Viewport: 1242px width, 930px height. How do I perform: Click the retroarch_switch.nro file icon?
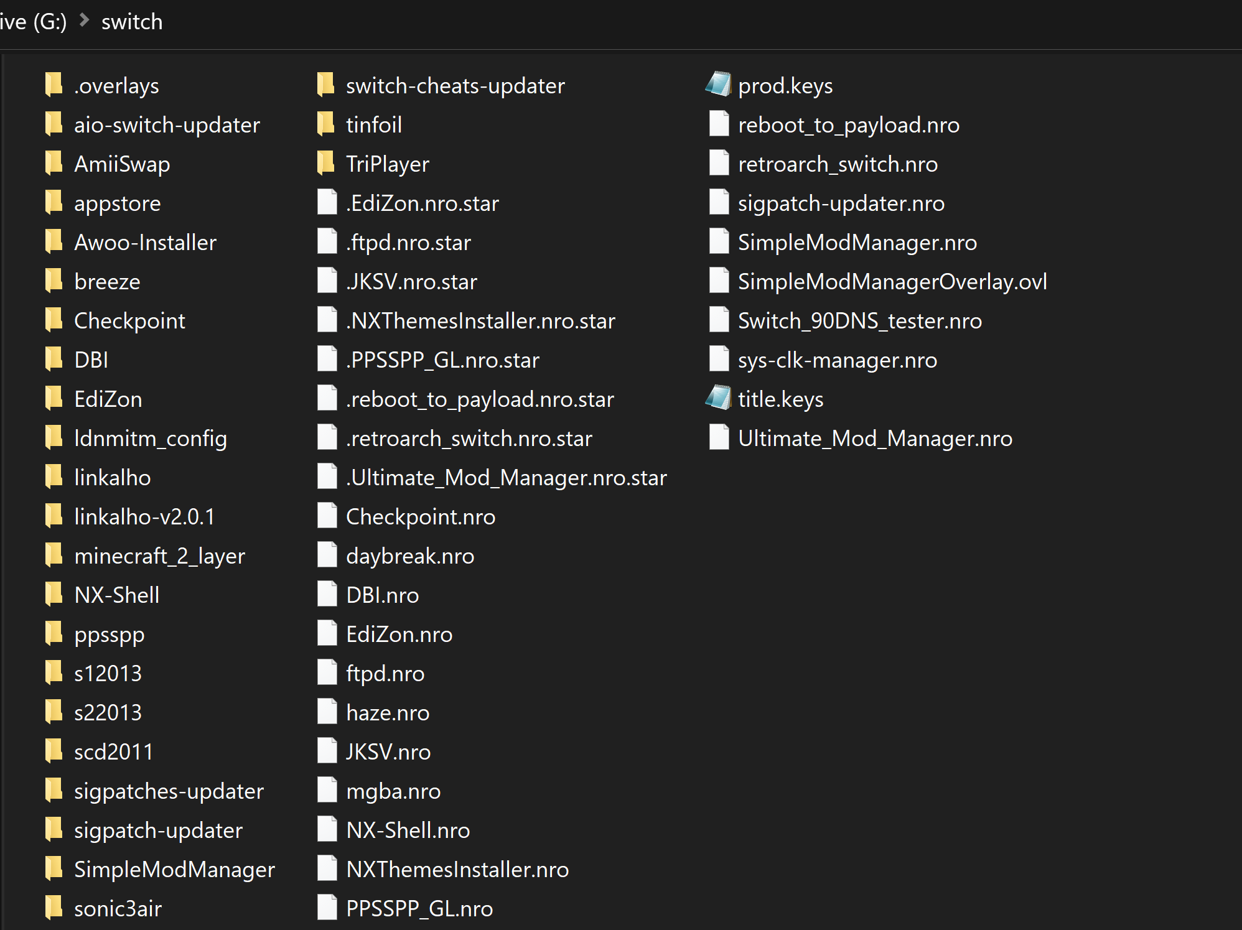(719, 163)
